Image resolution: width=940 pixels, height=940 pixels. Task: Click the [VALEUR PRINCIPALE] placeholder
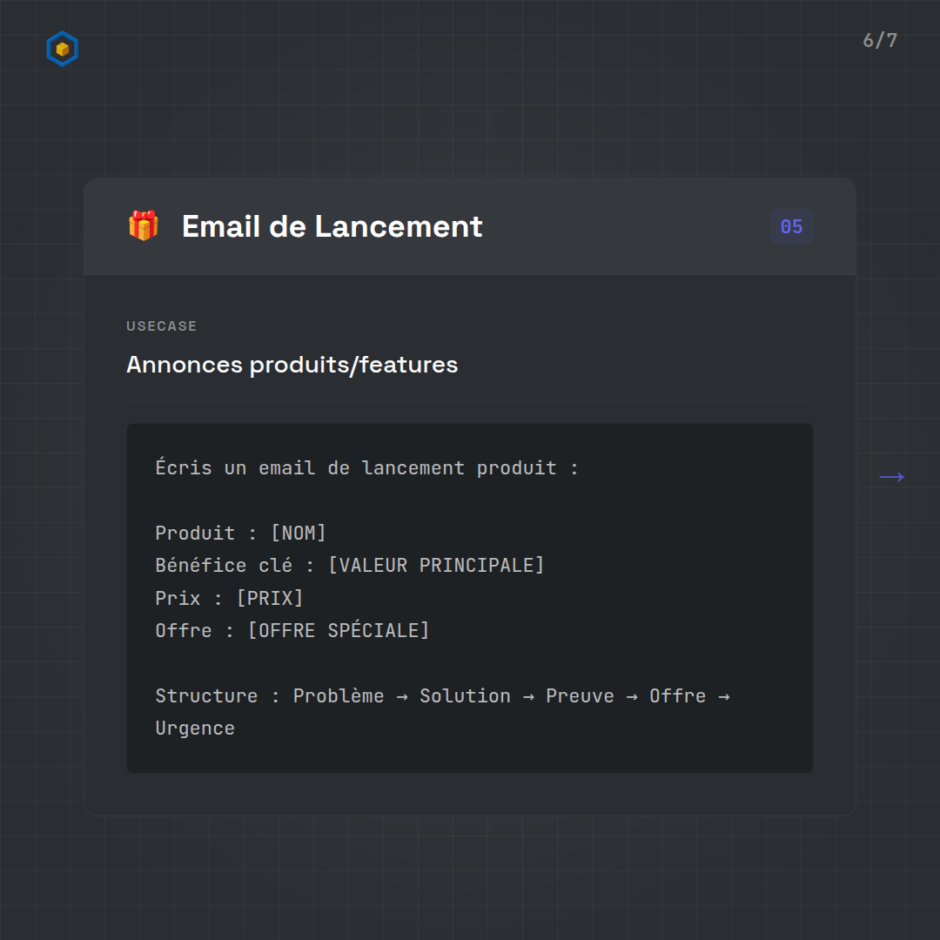[436, 566]
